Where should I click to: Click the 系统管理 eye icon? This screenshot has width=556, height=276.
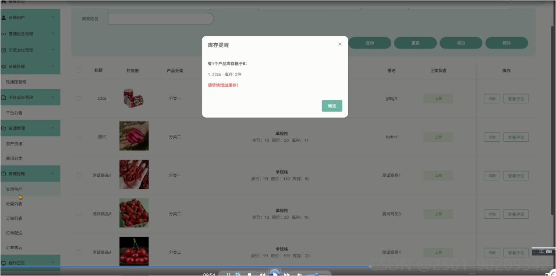[x=4, y=66]
